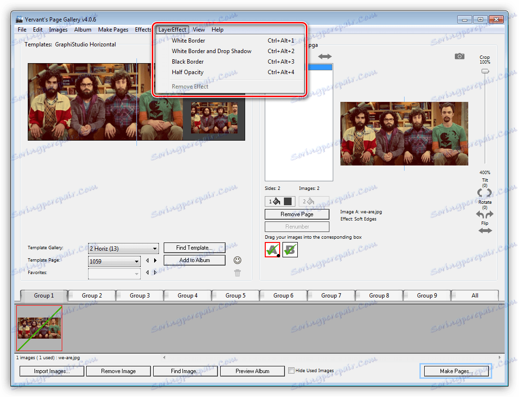Switch to Group 7 tab
519x397 pixels.
point(331,296)
